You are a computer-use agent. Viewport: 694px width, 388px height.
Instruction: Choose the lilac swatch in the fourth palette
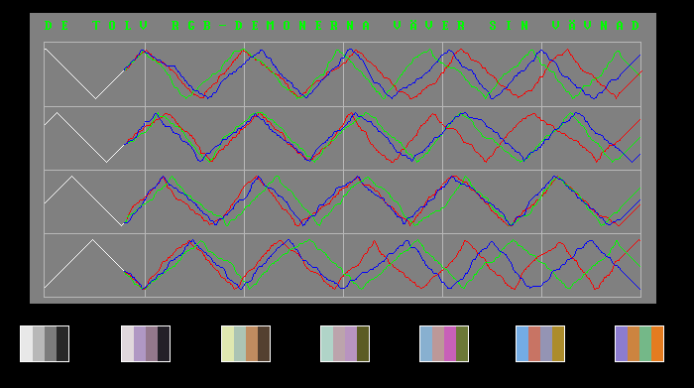tap(351, 343)
